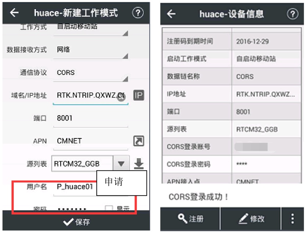
Task: Click the back arrow on 设备信息 screen
Action: point(171,14)
